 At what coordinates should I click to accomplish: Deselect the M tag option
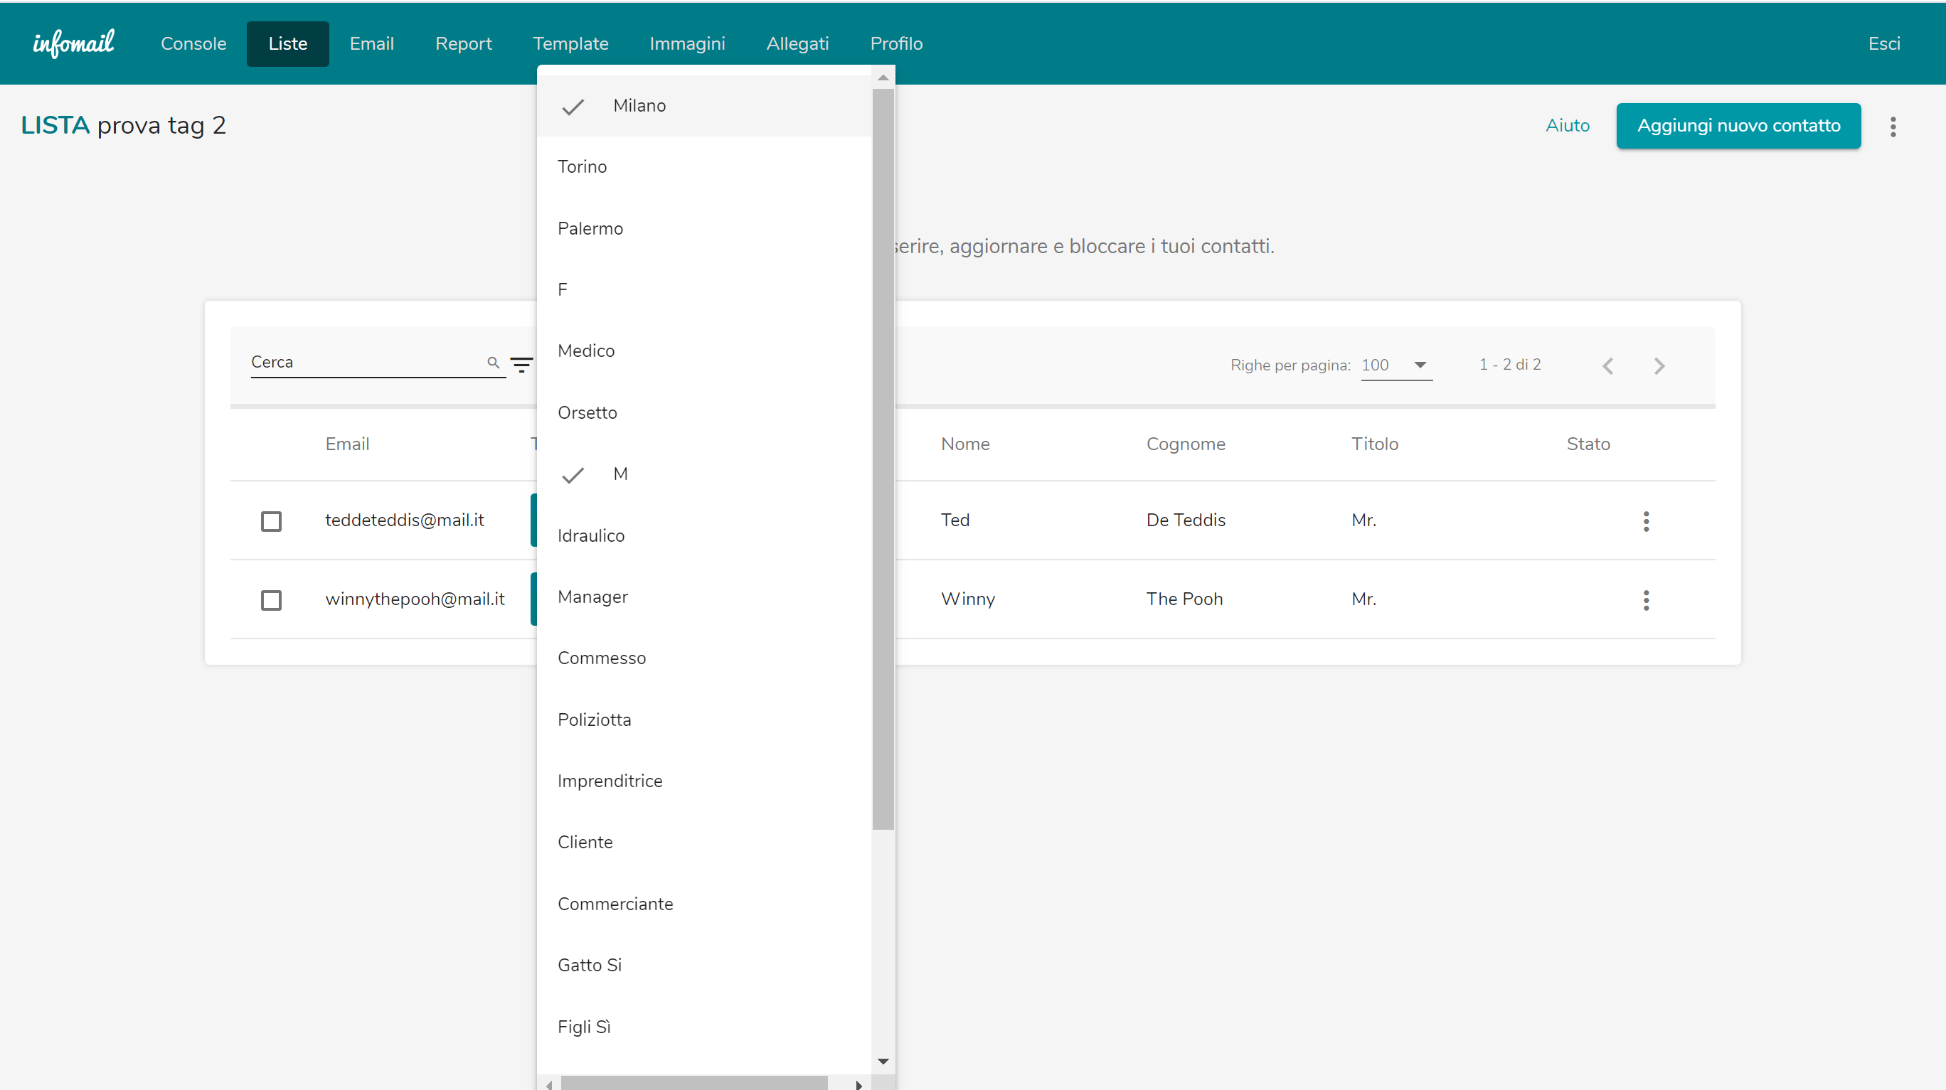click(620, 474)
